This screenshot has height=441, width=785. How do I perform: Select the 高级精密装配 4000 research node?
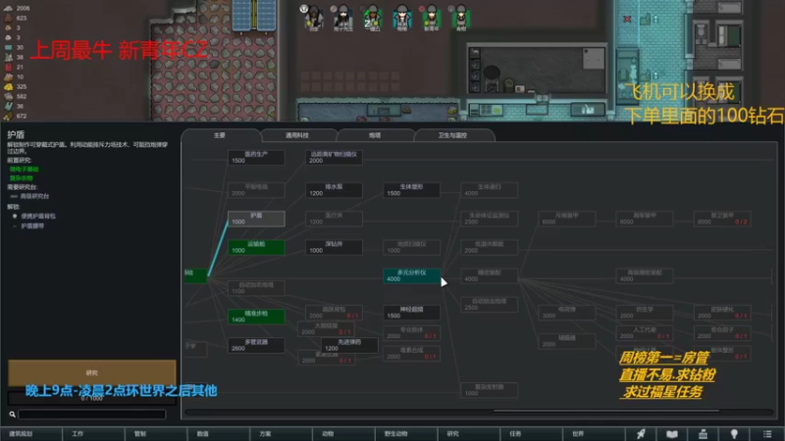(645, 275)
